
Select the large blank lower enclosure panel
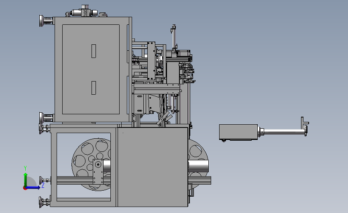pos(153,167)
